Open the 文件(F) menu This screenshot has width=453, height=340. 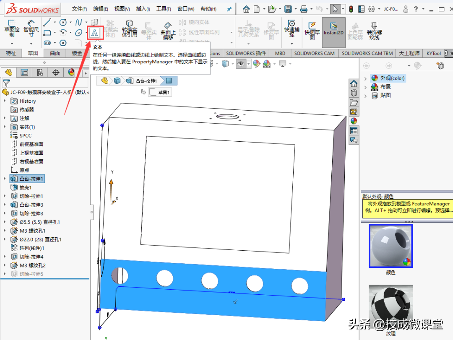79,9
